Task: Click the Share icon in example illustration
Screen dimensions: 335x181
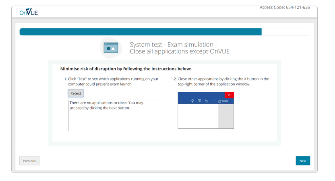Action: (x=223, y=101)
